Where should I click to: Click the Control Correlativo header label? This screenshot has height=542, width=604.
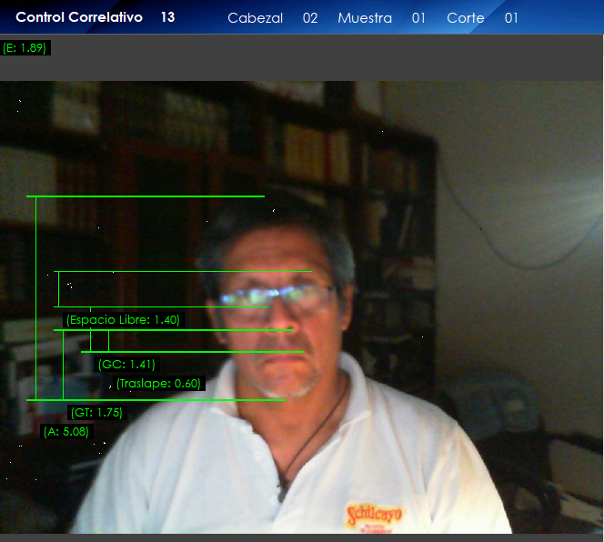[79, 17]
